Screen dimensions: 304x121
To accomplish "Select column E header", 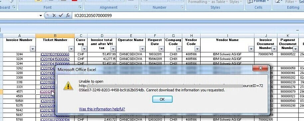I will click(131, 36).
